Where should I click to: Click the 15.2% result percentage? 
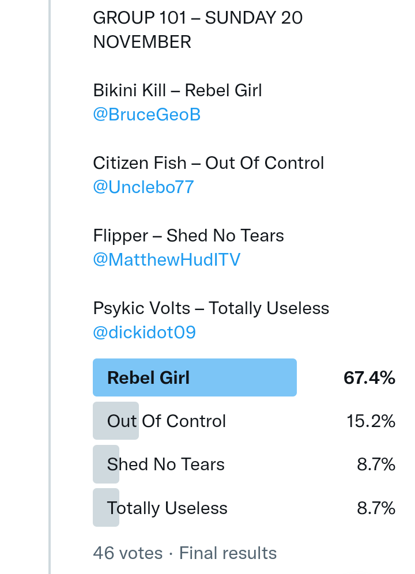tap(371, 421)
